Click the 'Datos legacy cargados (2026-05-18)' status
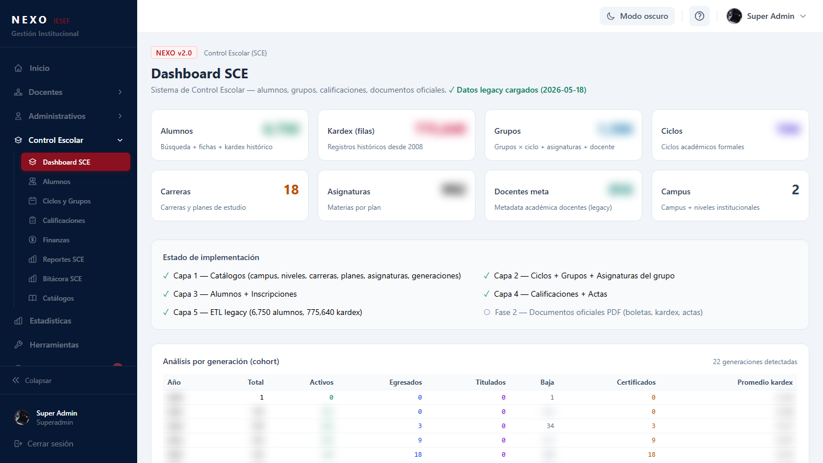This screenshot has height=463, width=823. tap(517, 90)
